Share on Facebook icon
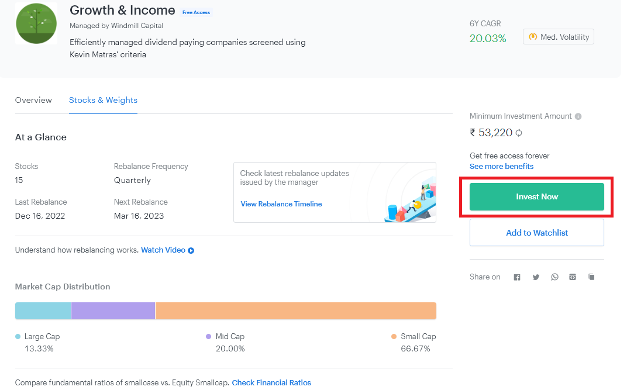 tap(517, 277)
